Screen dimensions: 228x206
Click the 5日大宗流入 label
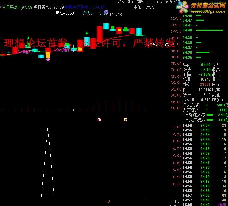click(194, 120)
